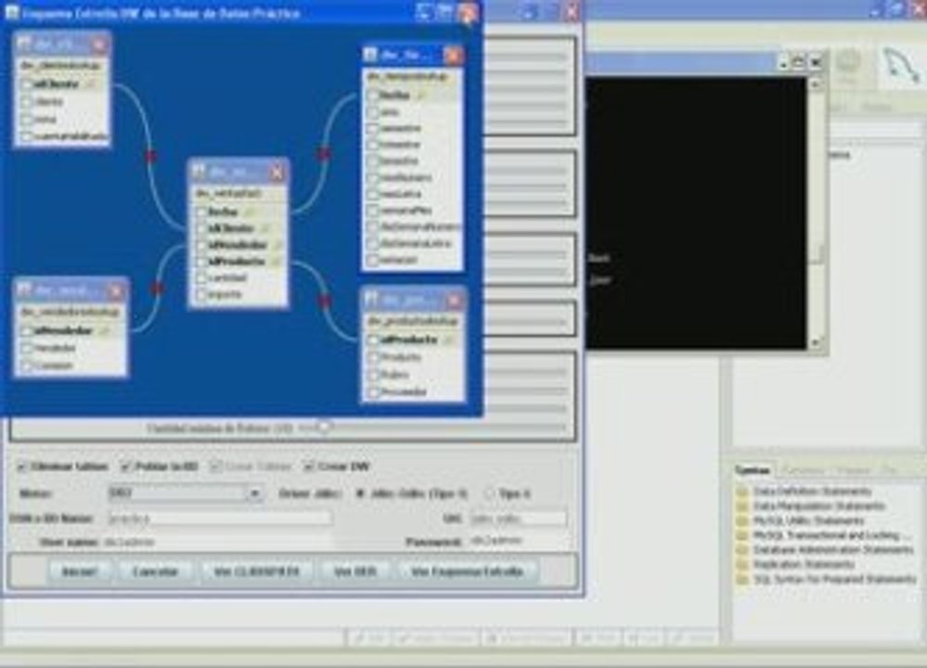Click the console window scrollbar up arrow
Viewport: 927px width, 668px height.
pyautogui.click(x=816, y=84)
